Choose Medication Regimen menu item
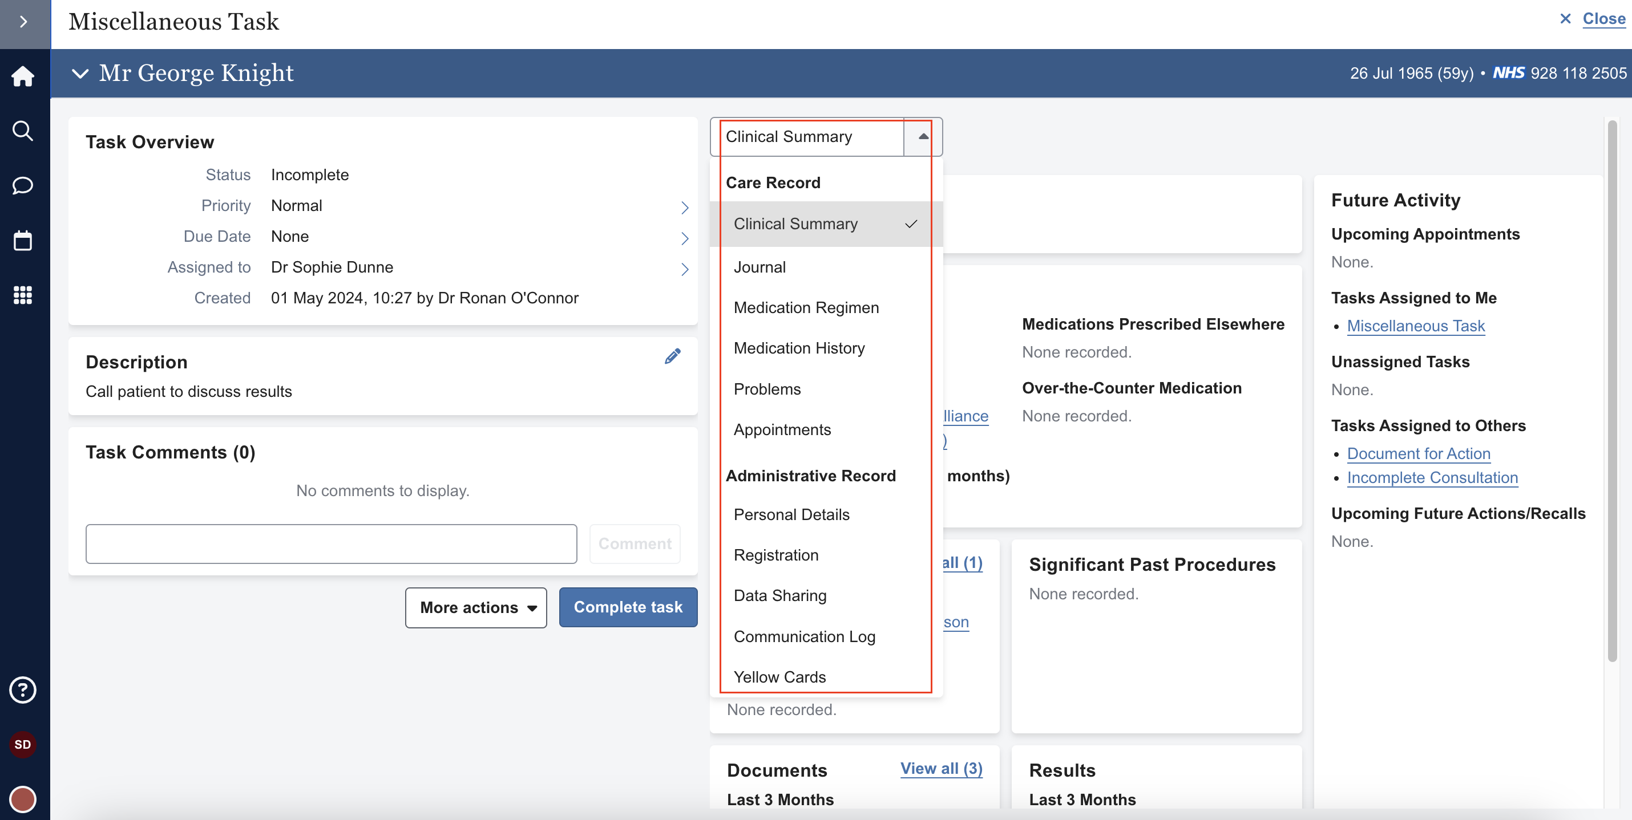 coord(806,308)
